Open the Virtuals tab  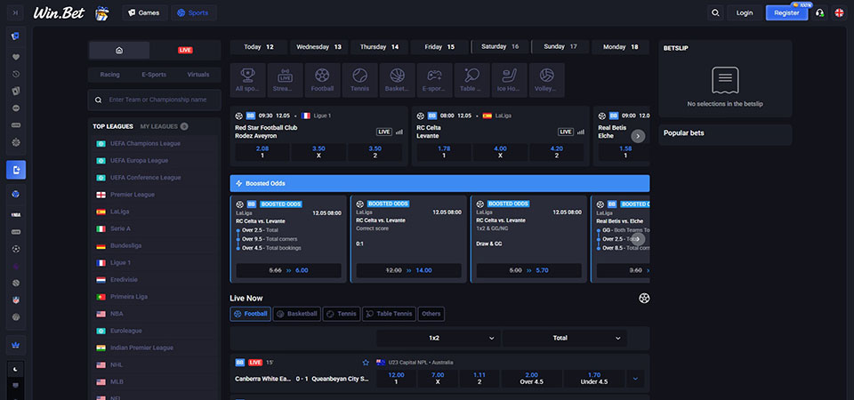pos(198,75)
